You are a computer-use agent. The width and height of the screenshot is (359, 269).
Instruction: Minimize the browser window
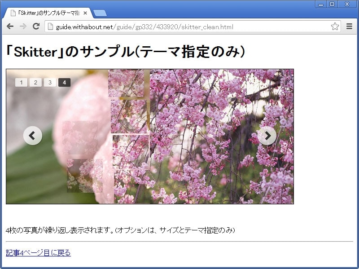[x=321, y=4]
